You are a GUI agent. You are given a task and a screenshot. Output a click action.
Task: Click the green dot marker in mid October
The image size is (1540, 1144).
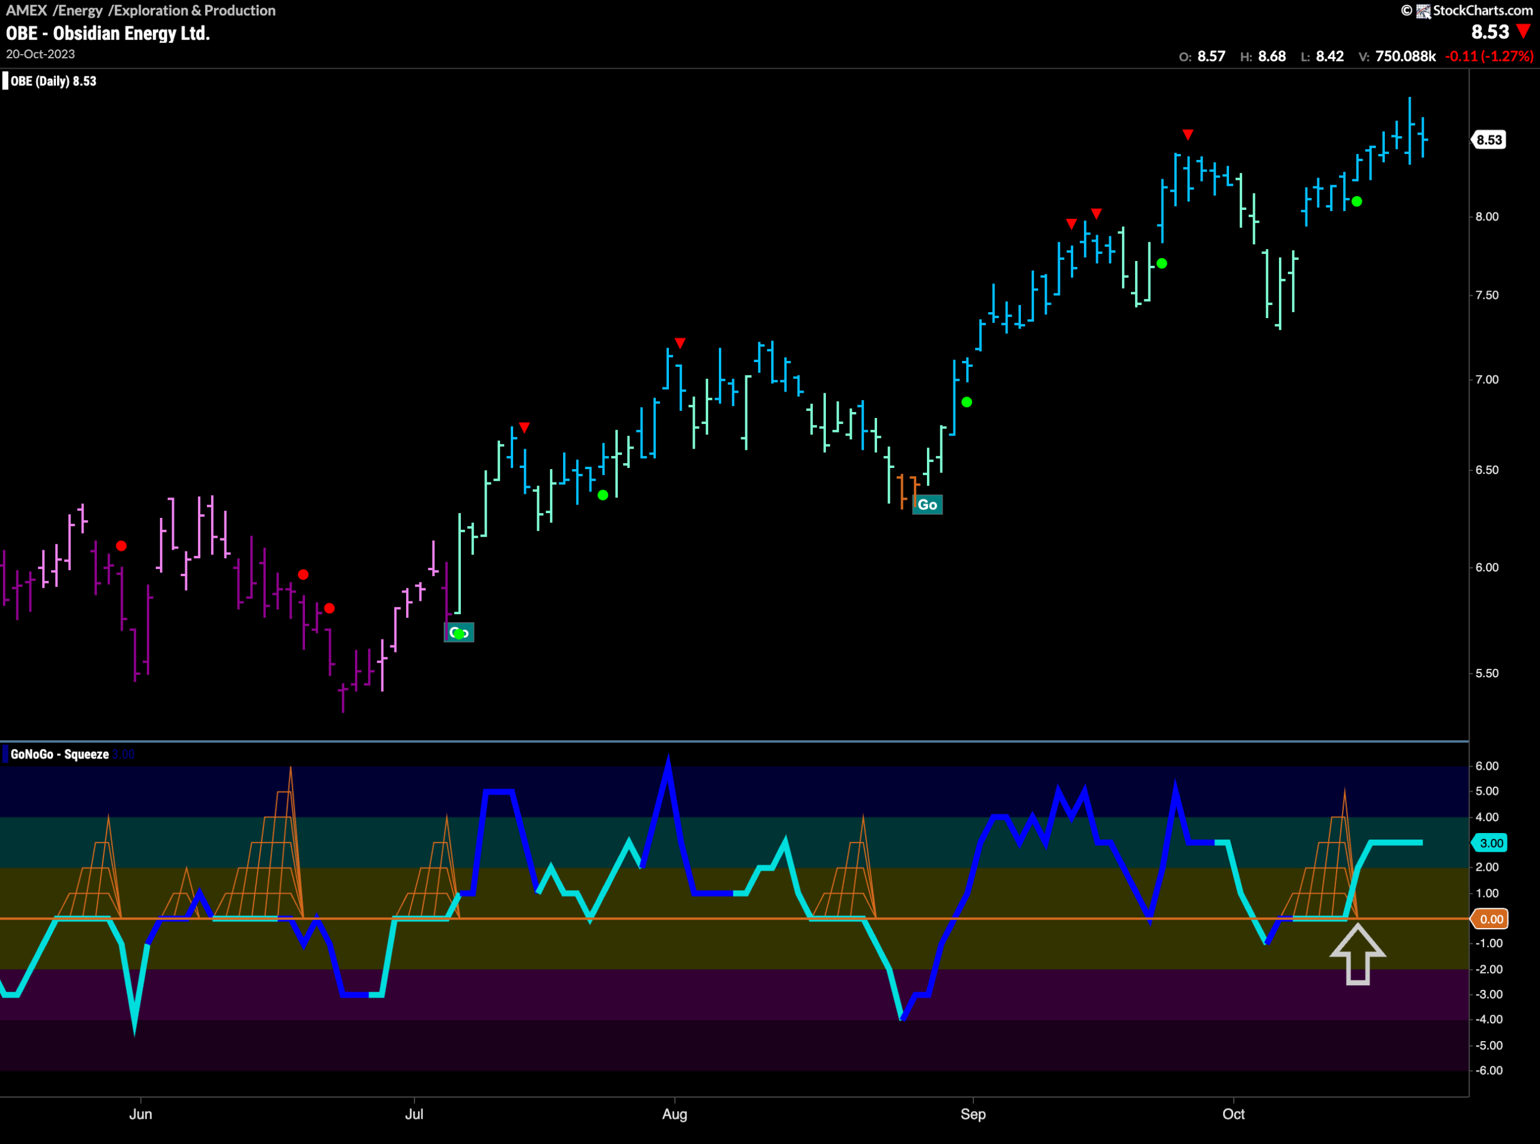(x=1357, y=201)
